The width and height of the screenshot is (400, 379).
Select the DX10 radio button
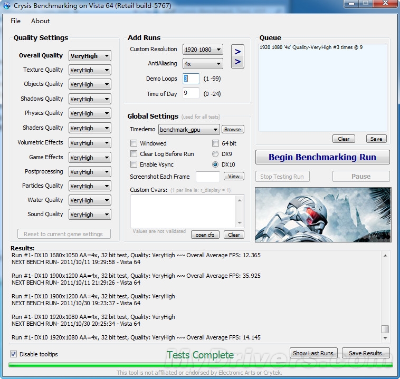(215, 164)
